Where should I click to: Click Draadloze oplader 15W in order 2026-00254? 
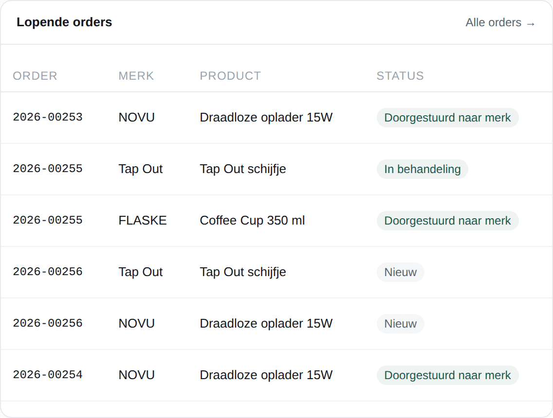[266, 375]
